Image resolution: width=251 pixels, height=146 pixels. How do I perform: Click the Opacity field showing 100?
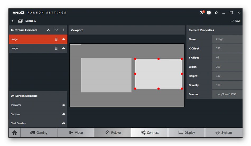[x=227, y=85]
